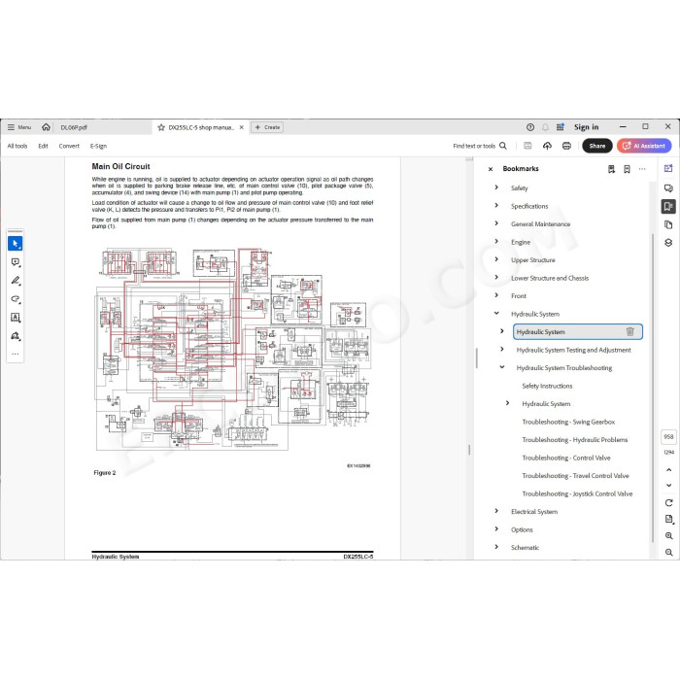Open the Edit menu
The width and height of the screenshot is (680, 680).
43,146
